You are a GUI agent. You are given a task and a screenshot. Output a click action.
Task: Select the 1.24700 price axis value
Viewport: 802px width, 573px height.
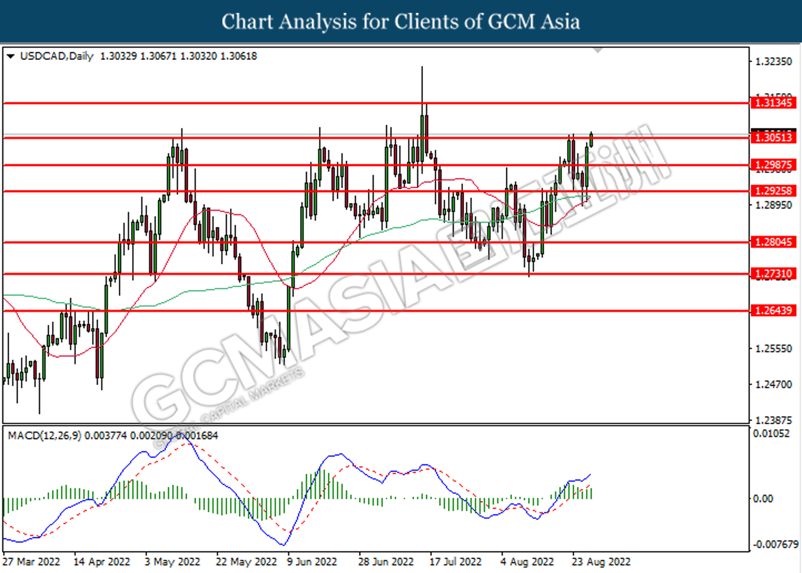[x=773, y=384]
